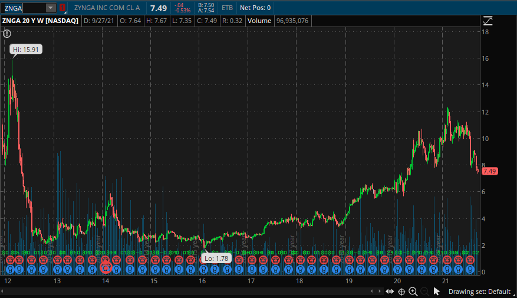This screenshot has width=517, height=298.
Task: Open the Drawing set: Default menu
Action: coord(479,292)
